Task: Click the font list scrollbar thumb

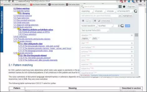Action: (x=136, y=35)
